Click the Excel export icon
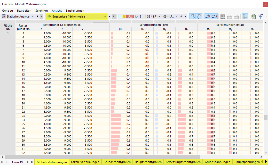 (x=253, y=16)
